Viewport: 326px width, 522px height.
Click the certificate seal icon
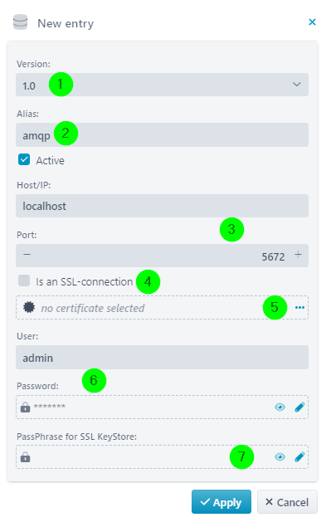29,307
